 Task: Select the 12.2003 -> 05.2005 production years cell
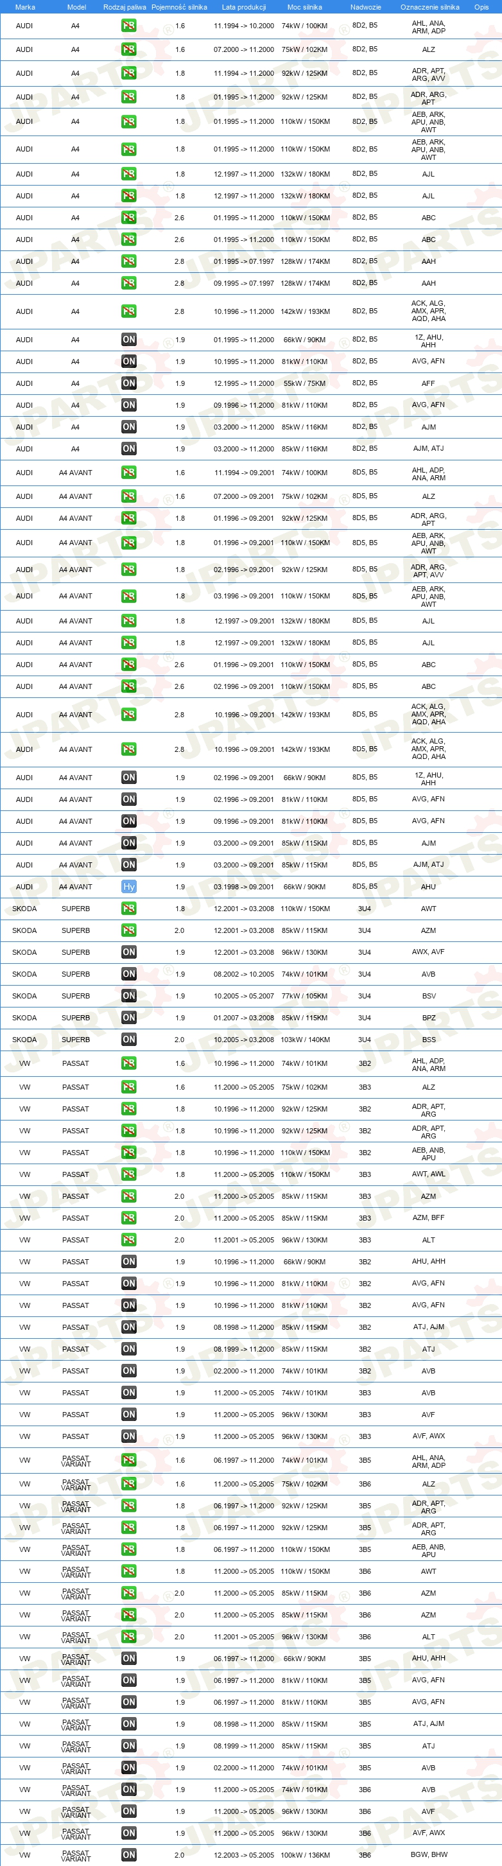pos(243,1855)
